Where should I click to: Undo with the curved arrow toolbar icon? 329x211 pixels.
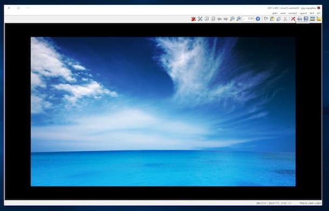266,19
